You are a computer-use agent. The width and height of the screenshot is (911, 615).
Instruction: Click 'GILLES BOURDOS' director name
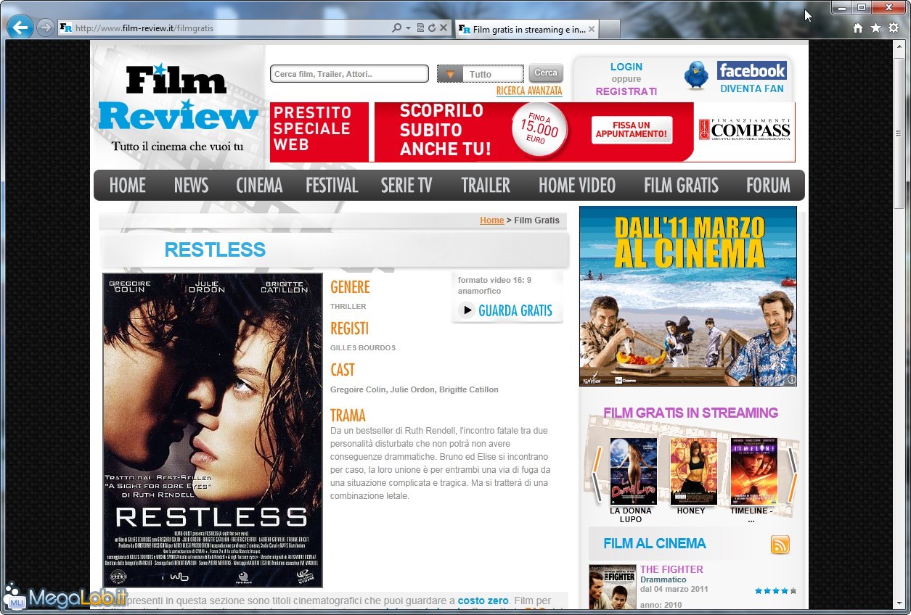click(x=363, y=347)
